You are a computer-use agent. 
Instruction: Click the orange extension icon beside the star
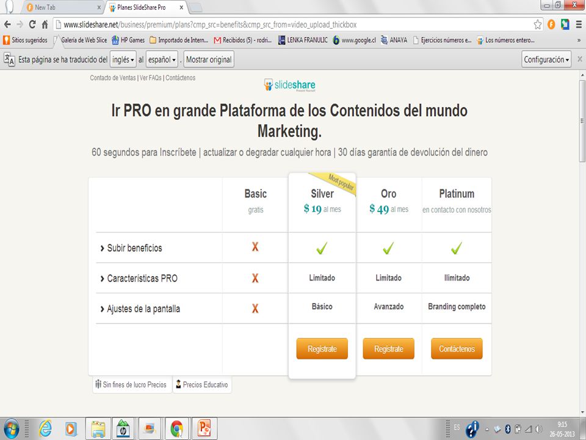point(551,24)
